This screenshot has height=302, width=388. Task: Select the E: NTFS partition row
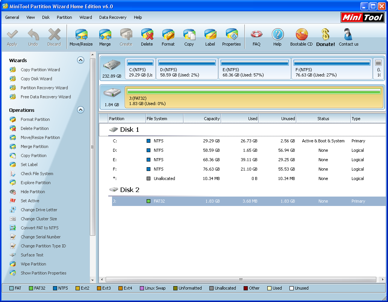tap(241, 160)
